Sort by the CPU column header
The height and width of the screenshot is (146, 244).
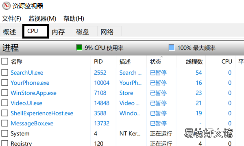pyautogui.click(x=227, y=62)
